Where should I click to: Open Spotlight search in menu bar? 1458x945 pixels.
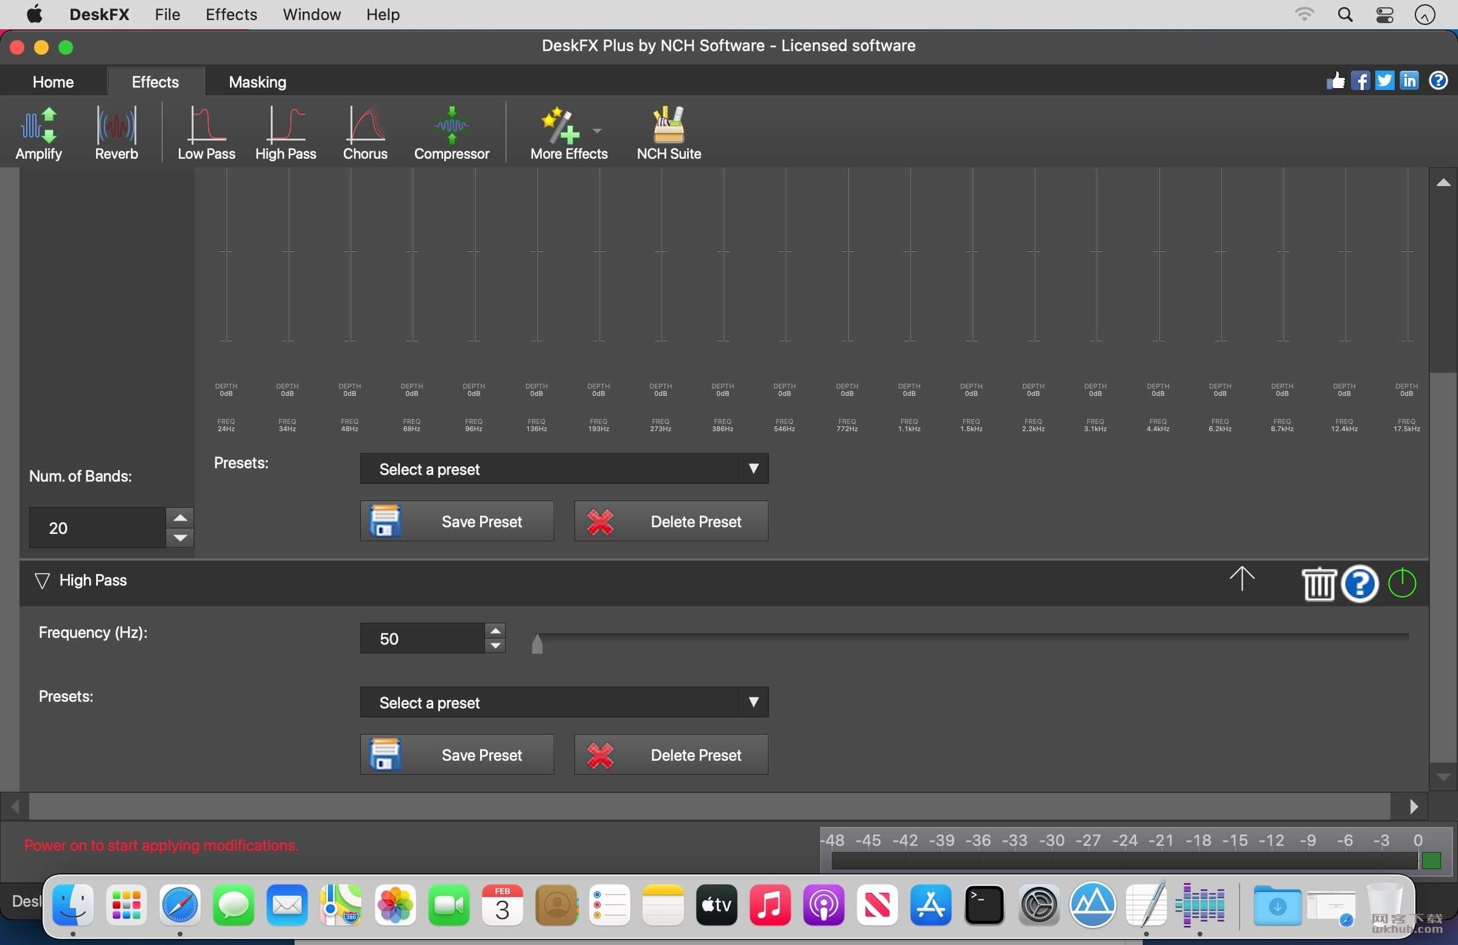tap(1345, 14)
